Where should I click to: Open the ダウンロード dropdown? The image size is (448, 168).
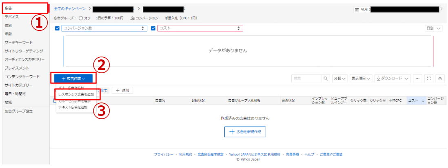(392, 78)
